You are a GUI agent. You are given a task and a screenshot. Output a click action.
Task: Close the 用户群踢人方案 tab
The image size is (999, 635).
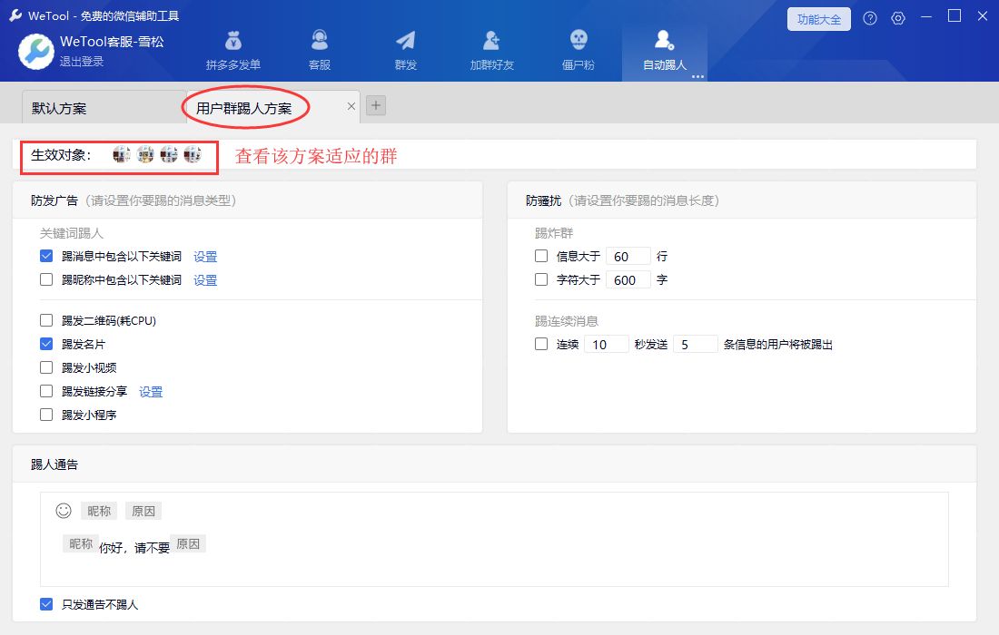point(351,106)
